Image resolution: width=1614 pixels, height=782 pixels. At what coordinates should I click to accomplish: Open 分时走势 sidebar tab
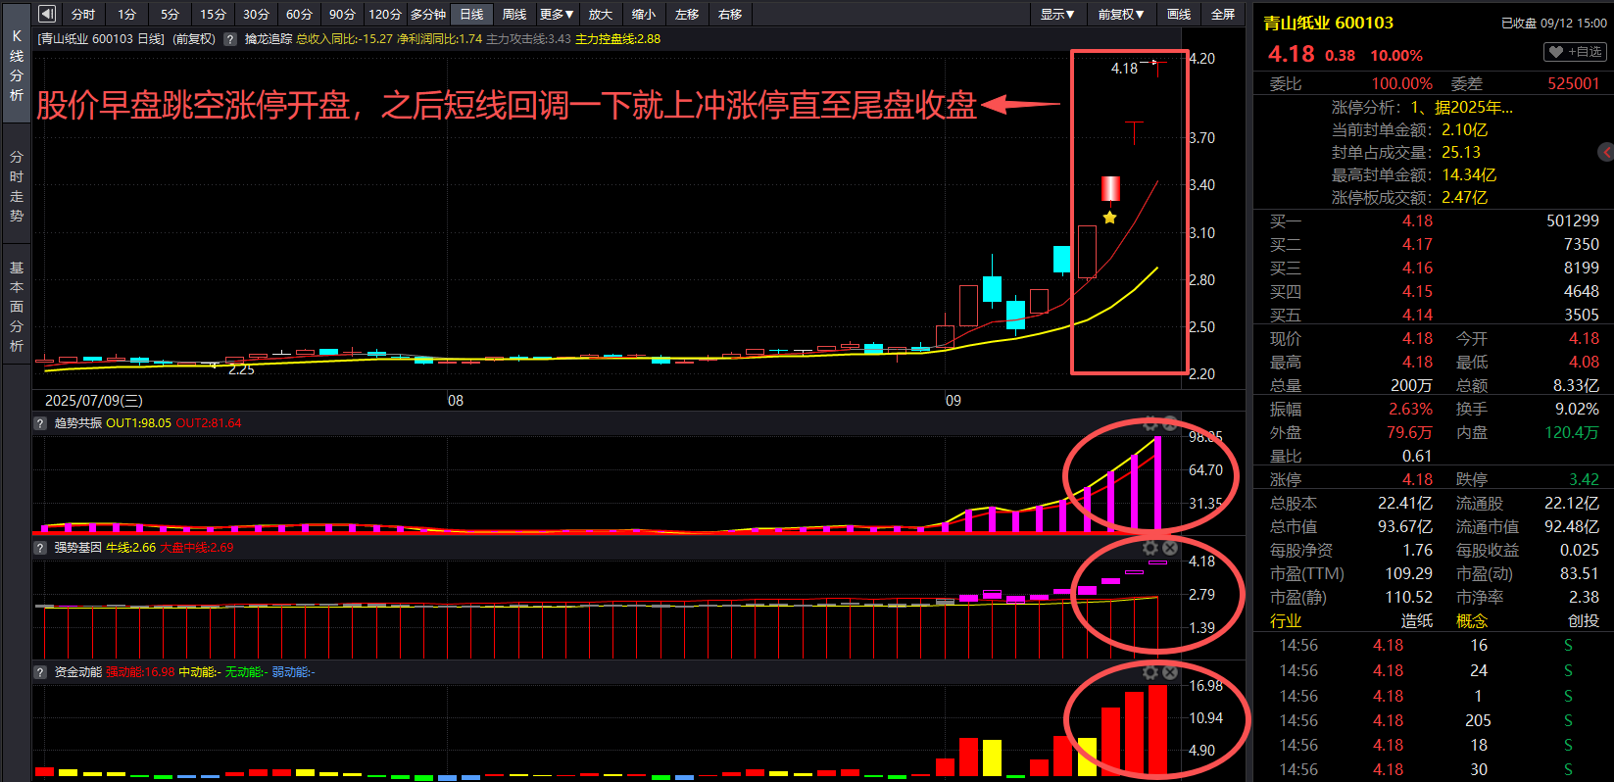coord(17,185)
